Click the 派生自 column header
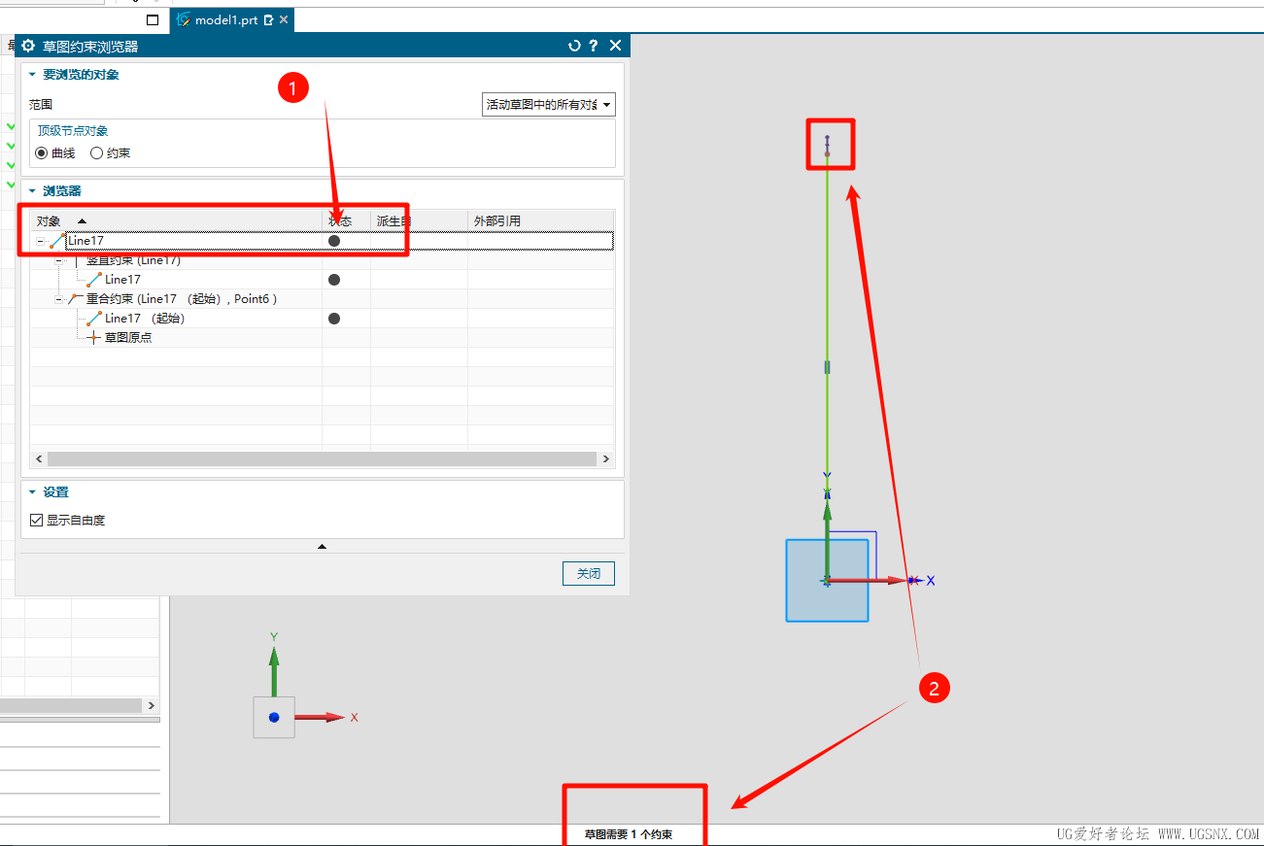 point(419,221)
